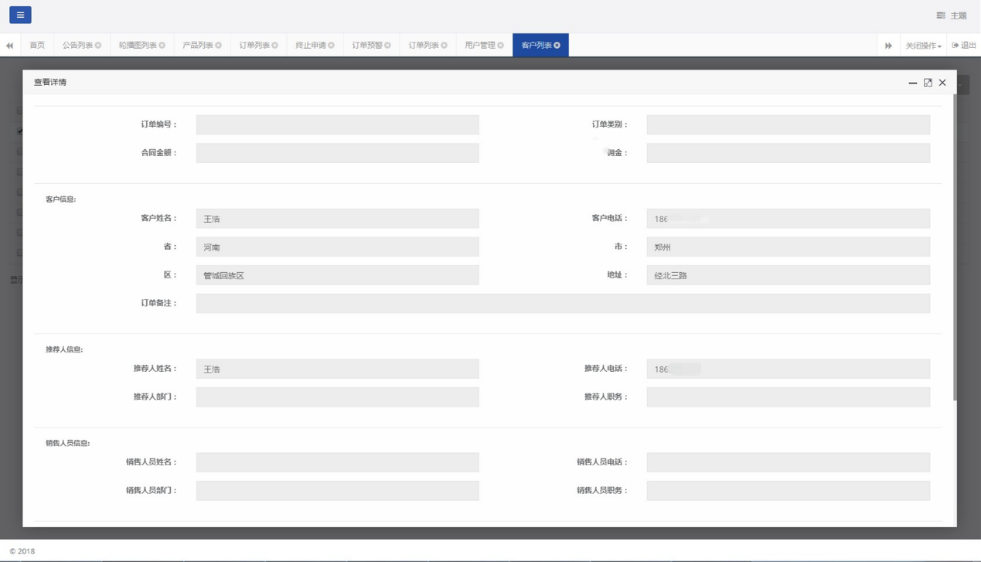Close the active 客户列表 tab
This screenshot has height=562, width=981.
tap(557, 46)
